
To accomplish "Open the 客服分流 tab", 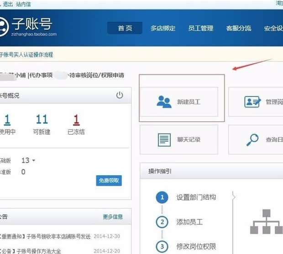I will click(238, 28).
